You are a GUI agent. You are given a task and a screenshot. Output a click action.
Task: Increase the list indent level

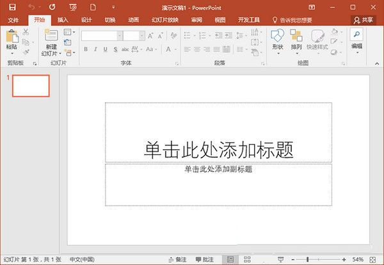point(228,35)
